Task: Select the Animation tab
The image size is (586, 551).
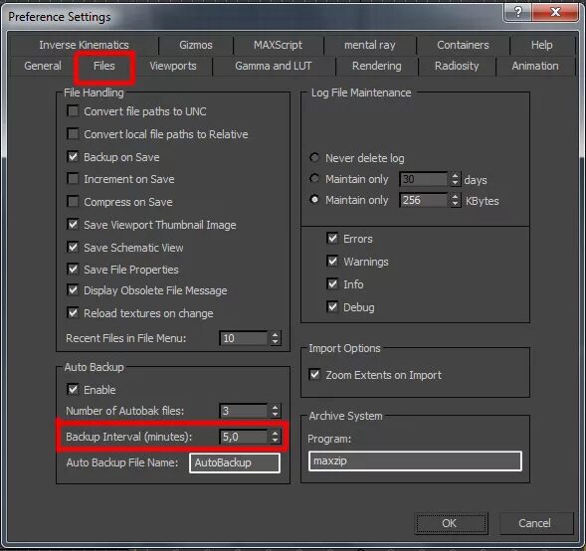Action: tap(535, 66)
